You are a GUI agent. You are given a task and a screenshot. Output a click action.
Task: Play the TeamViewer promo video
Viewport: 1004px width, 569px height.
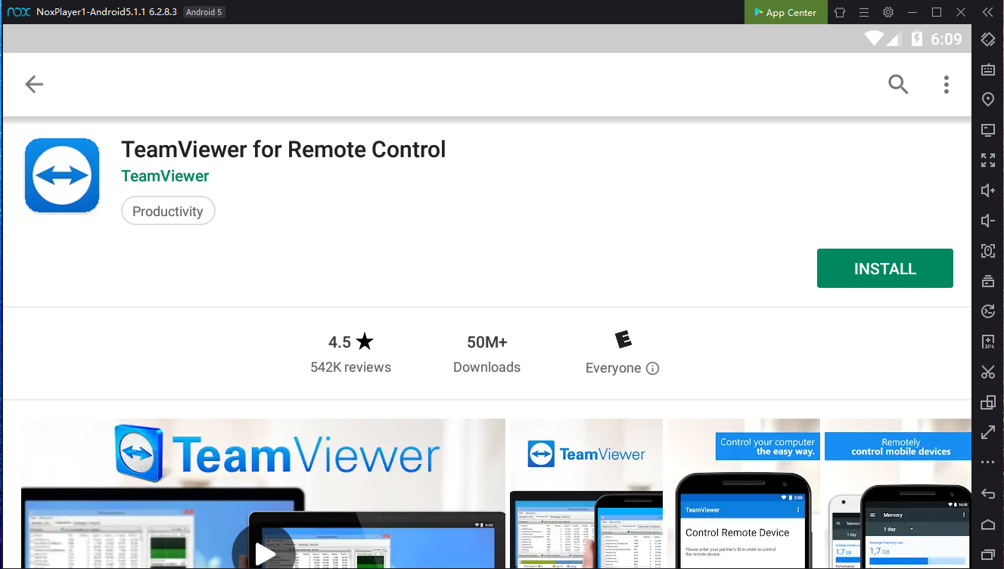tap(264, 554)
